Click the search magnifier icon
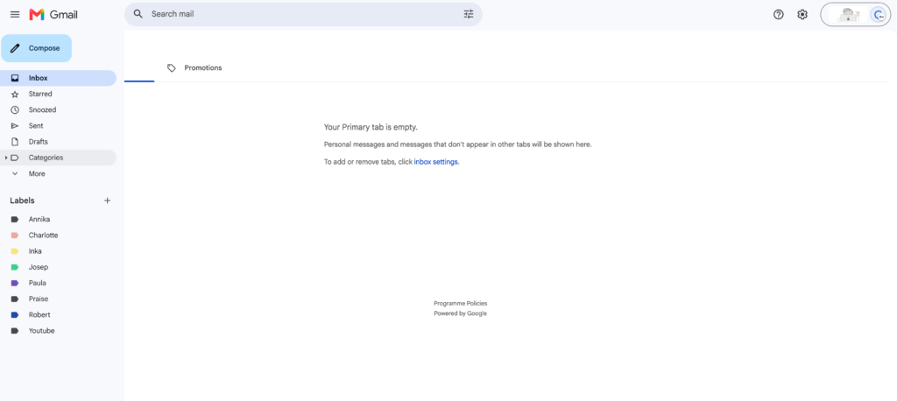This screenshot has width=897, height=401. (x=138, y=14)
